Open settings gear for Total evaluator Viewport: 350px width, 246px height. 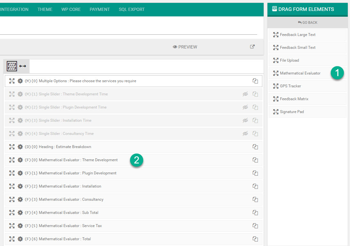(x=20, y=239)
